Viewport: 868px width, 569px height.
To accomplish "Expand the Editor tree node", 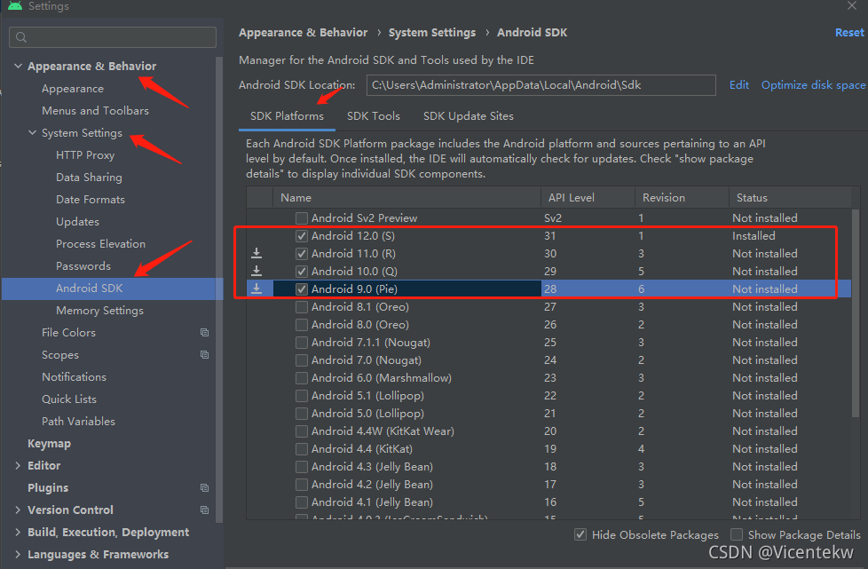I will coord(18,465).
